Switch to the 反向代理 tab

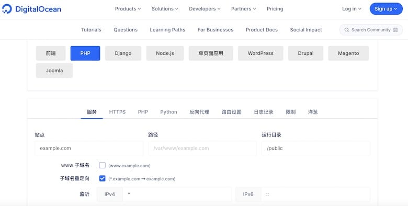199,112
